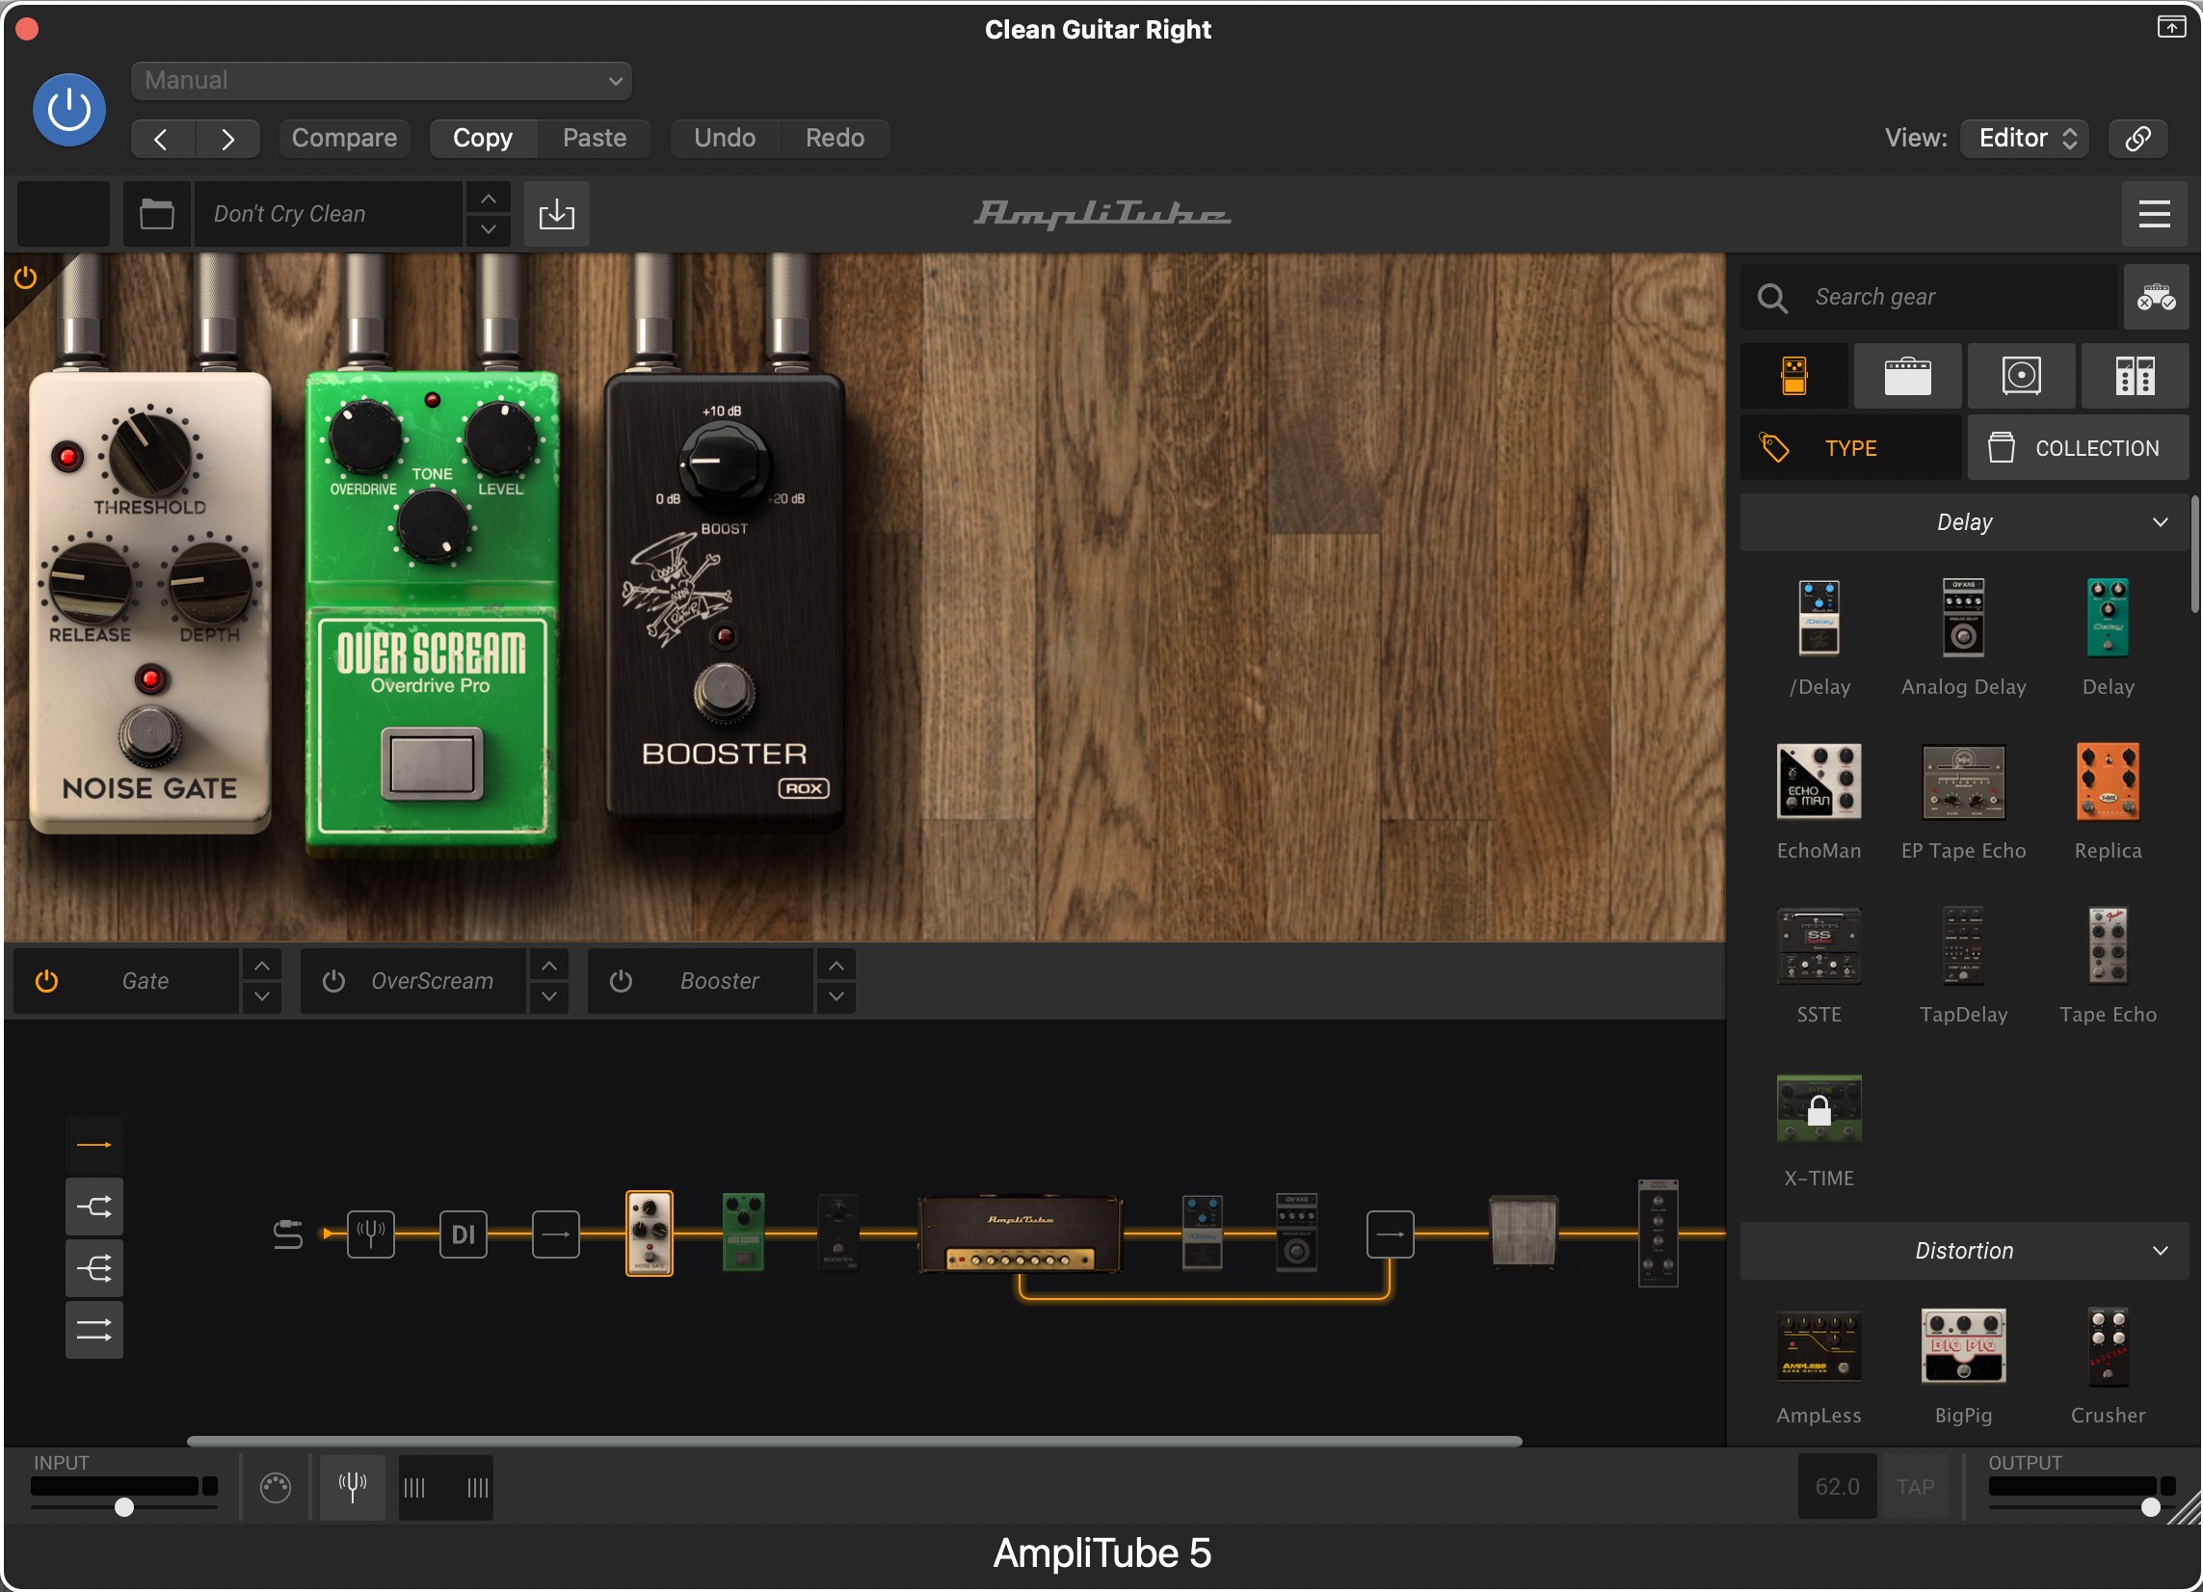The image size is (2203, 1592).
Task: Change Booster slot model with down arrow
Action: 836,996
